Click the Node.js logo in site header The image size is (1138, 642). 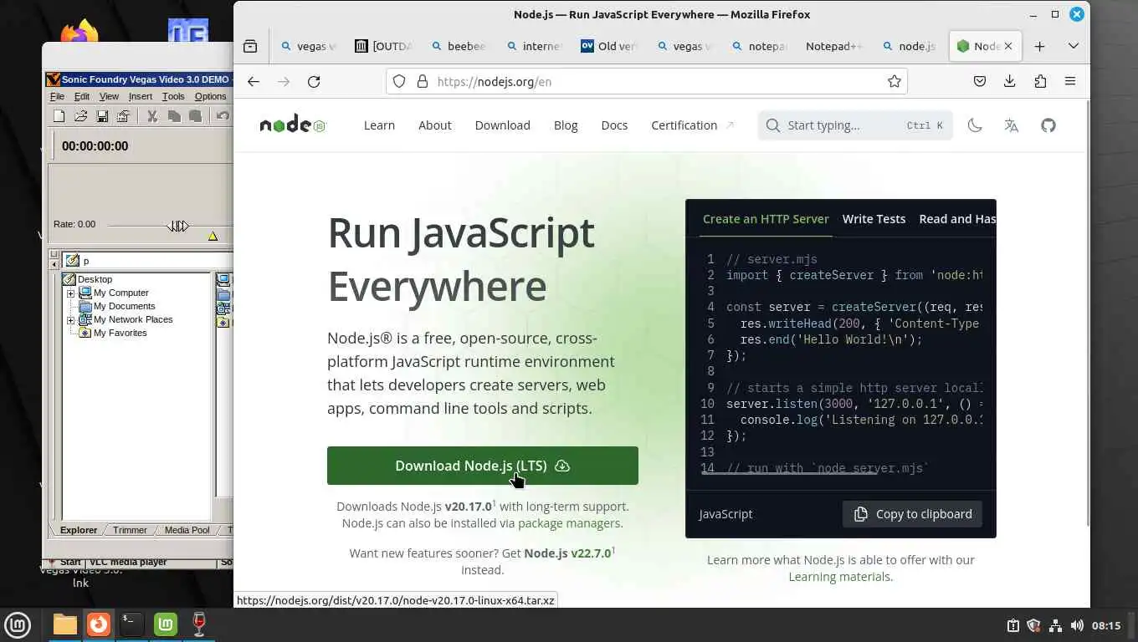(292, 125)
